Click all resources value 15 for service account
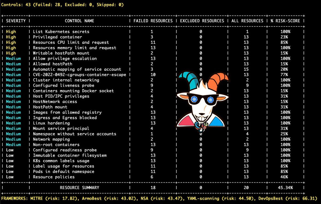This screenshot has width=321, height=204. 246,69
